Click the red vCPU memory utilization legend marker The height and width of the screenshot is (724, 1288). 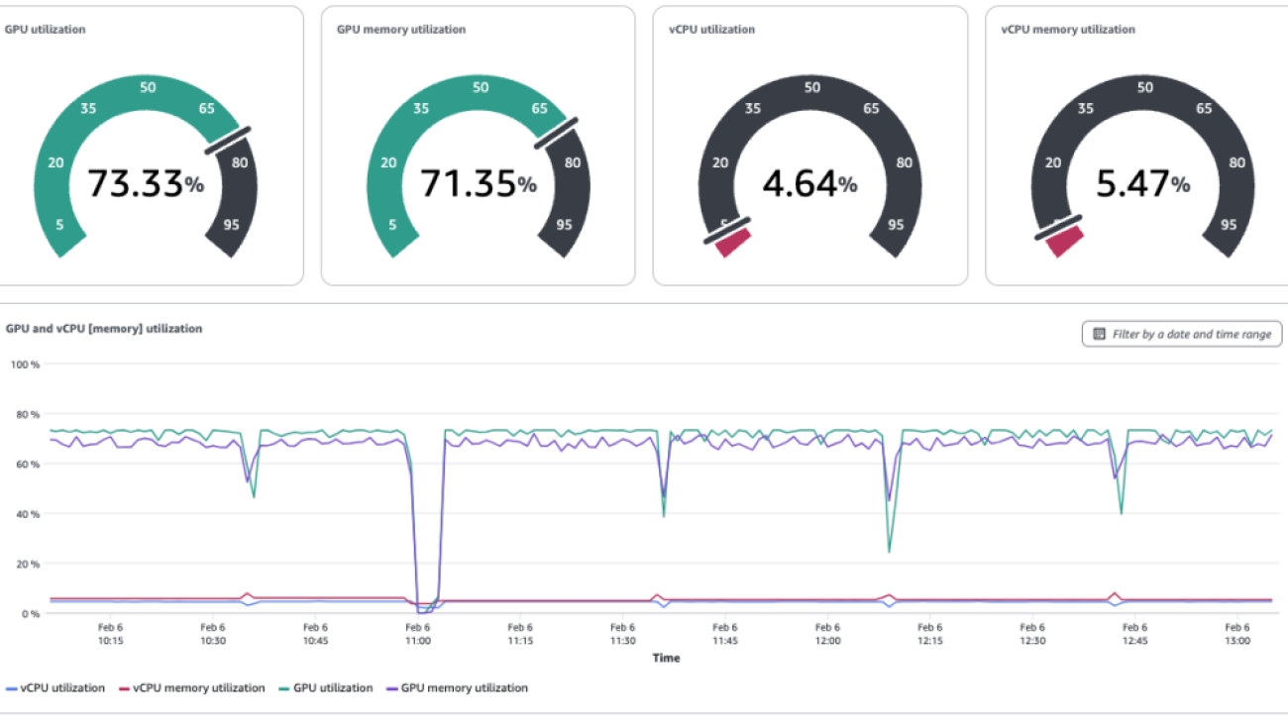pos(124,688)
